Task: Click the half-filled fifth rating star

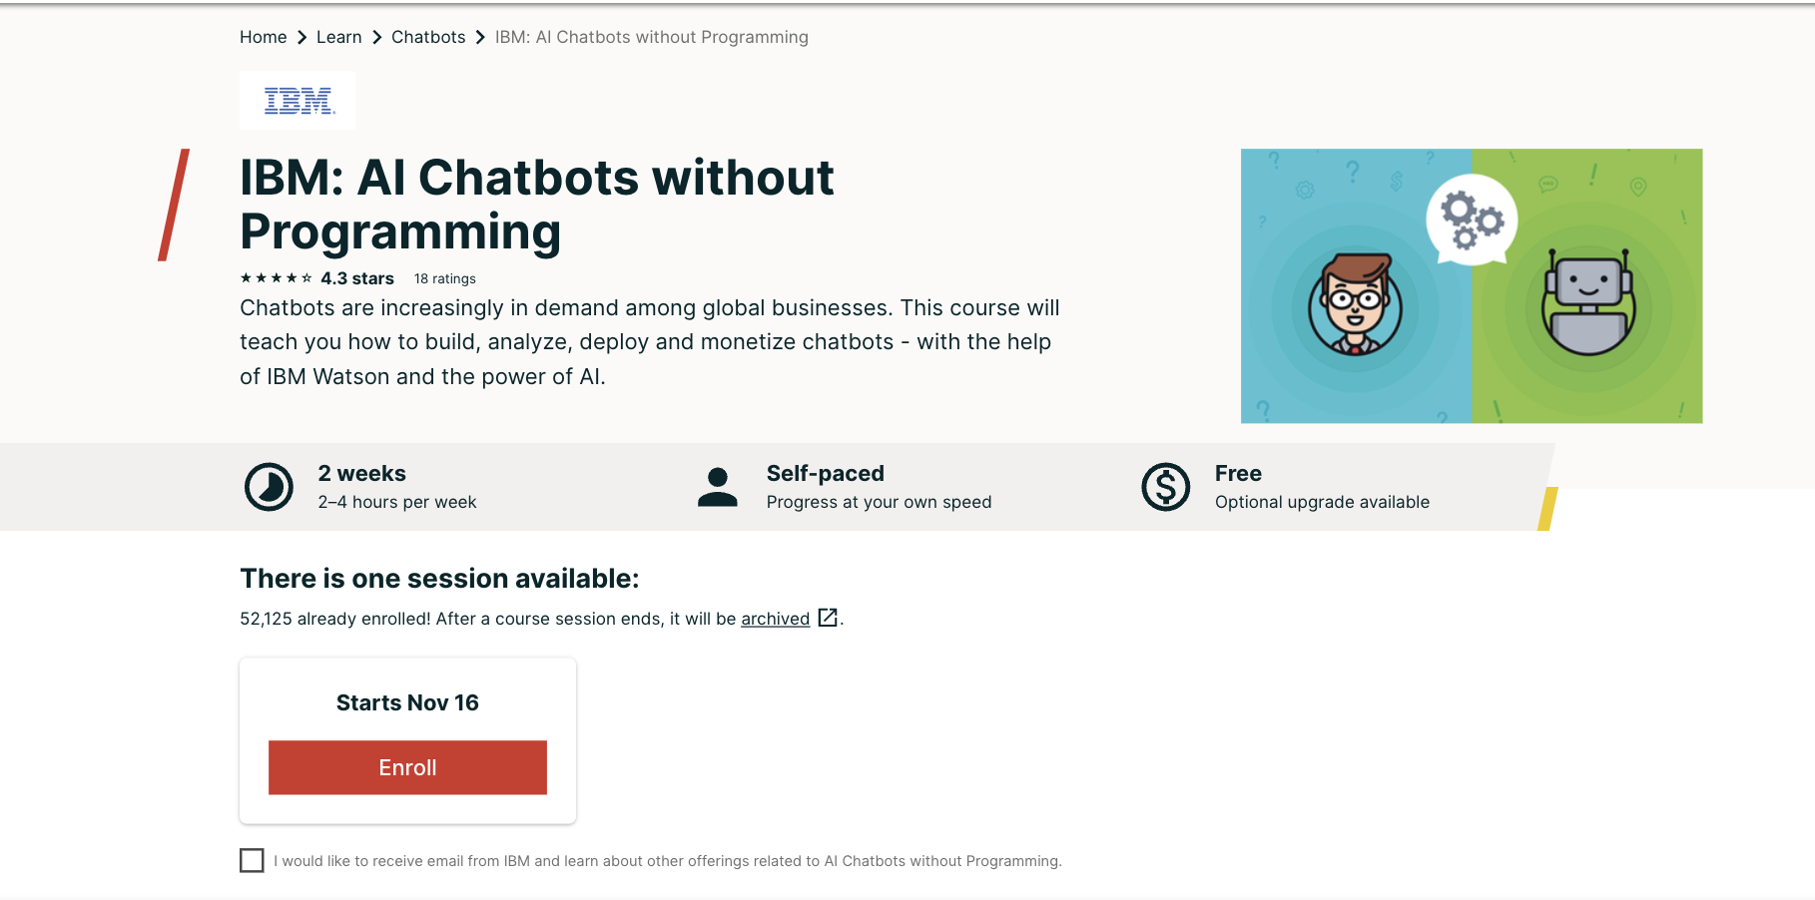Action: click(304, 278)
